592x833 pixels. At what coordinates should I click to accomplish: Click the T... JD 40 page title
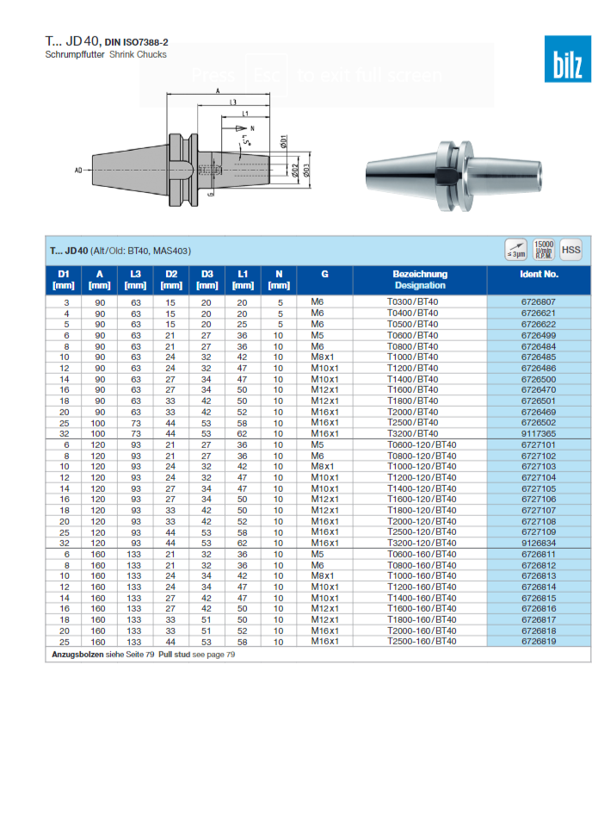(x=72, y=40)
